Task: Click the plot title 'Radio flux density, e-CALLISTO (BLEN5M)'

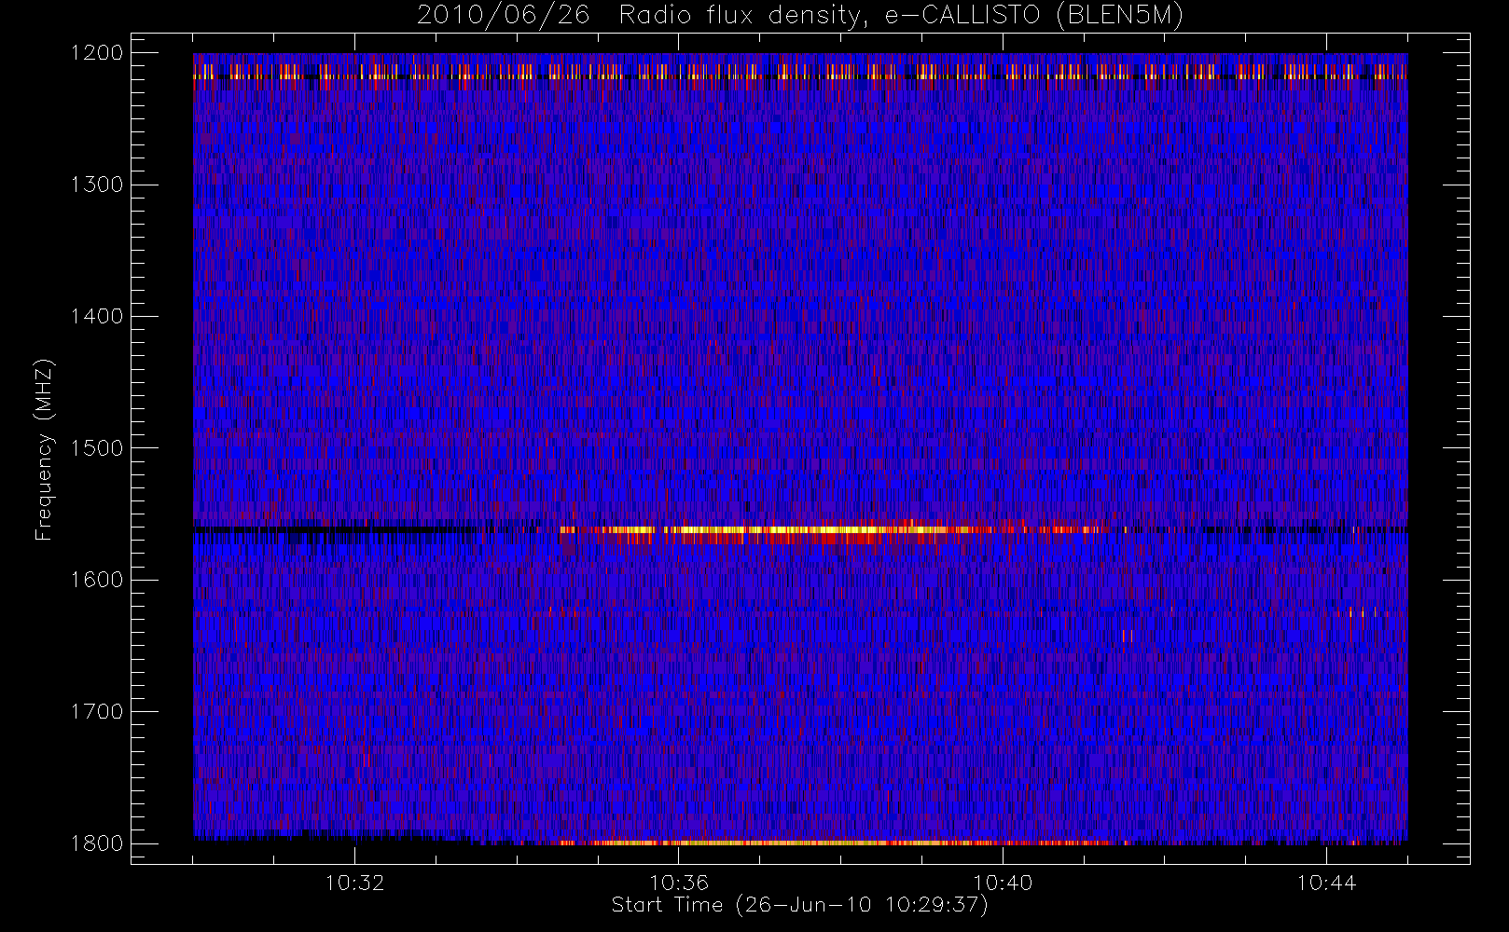Action: click(x=901, y=16)
